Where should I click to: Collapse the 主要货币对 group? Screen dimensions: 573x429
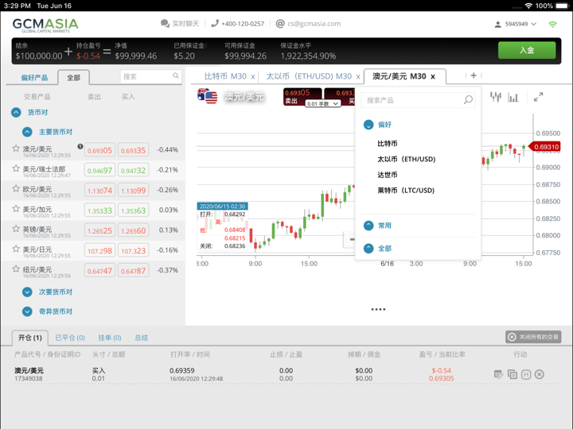click(28, 132)
